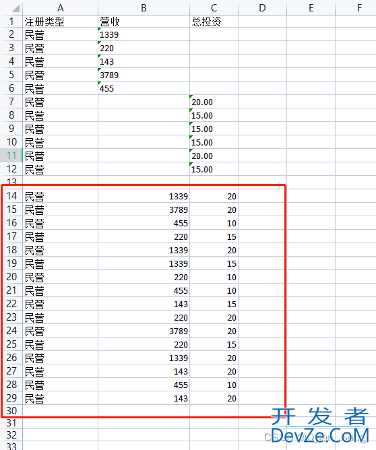The height and width of the screenshot is (450, 376).
Task: Click the 注册类型 header cell
Action: point(60,22)
